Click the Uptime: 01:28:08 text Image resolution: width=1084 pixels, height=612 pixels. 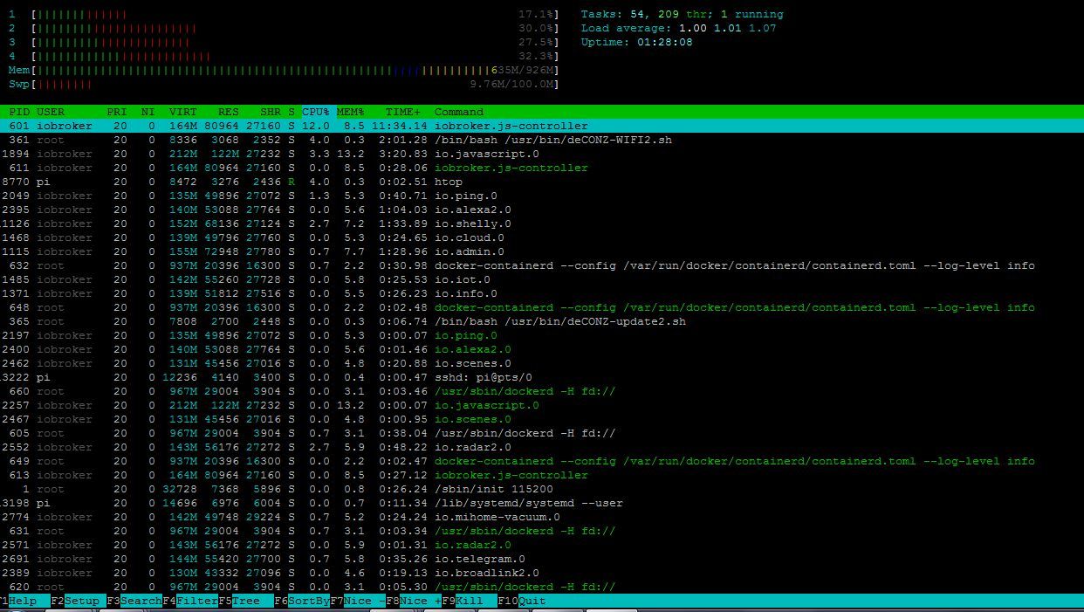(637, 42)
